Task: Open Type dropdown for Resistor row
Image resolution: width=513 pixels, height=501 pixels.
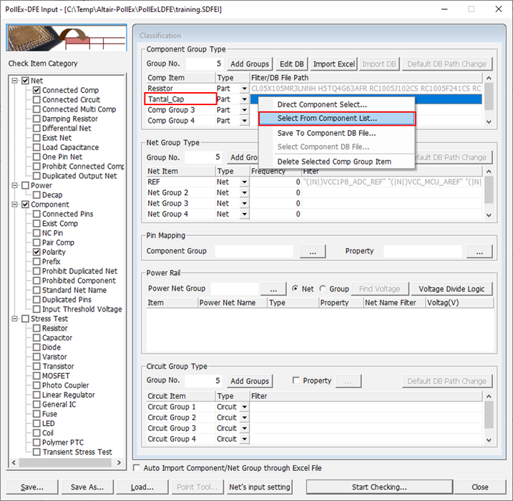Action: (x=244, y=89)
